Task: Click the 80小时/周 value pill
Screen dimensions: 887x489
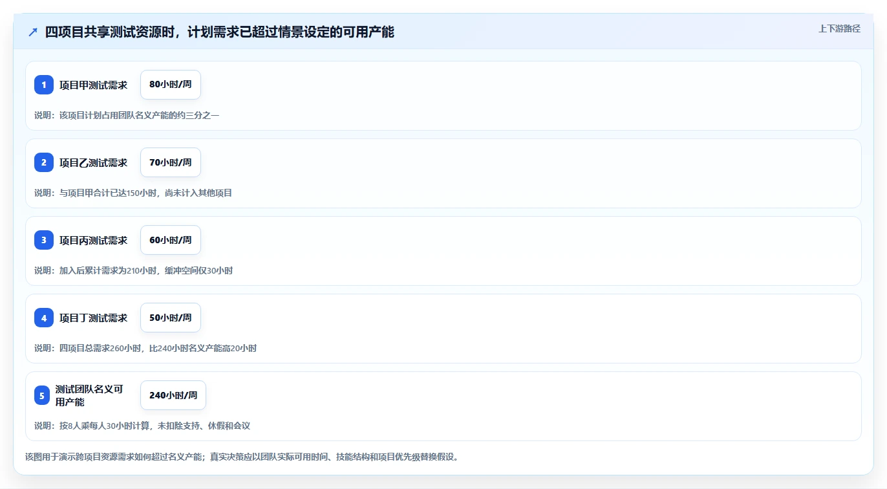Action: tap(171, 85)
